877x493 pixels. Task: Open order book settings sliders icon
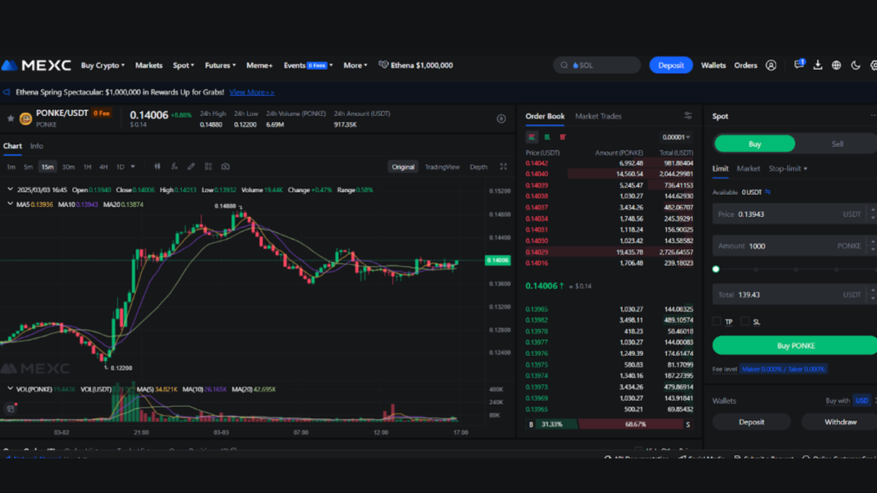[687, 116]
